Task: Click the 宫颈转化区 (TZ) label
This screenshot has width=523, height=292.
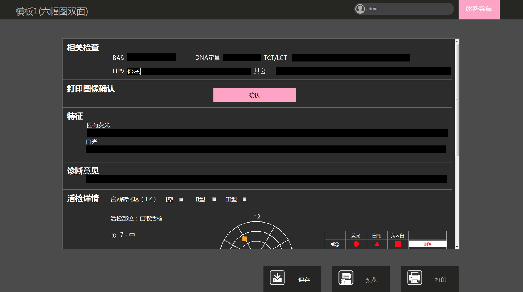Action: (134, 199)
